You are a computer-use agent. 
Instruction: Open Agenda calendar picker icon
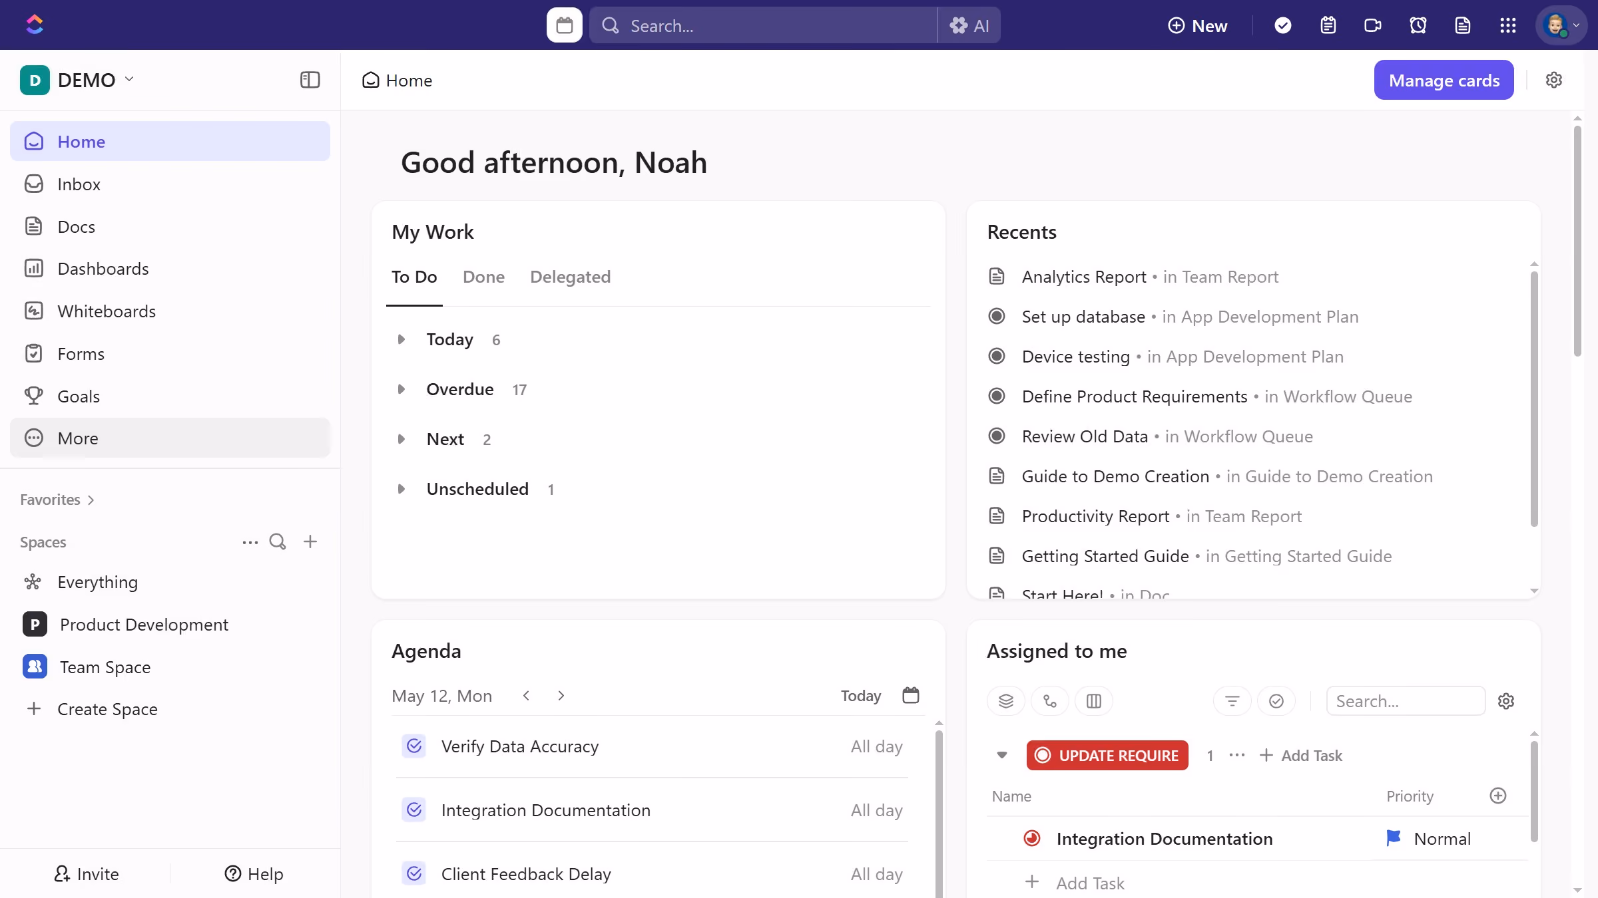coord(910,695)
